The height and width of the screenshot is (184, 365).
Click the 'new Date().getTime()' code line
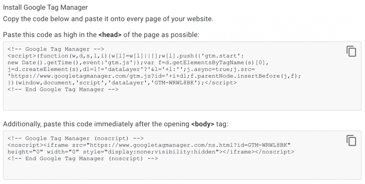(138, 63)
